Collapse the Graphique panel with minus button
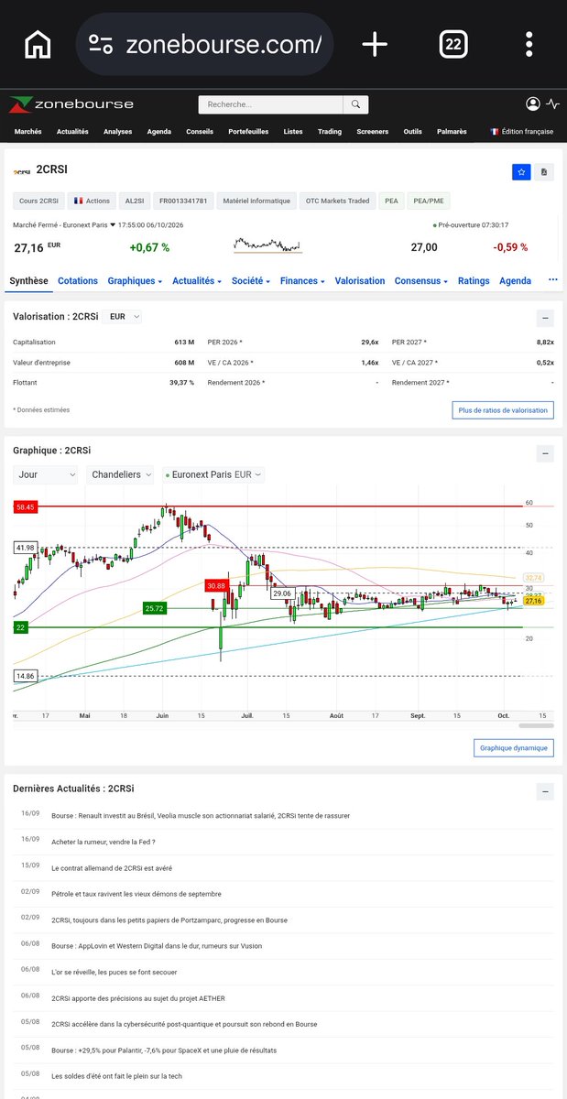This screenshot has width=567, height=1099. point(544,452)
